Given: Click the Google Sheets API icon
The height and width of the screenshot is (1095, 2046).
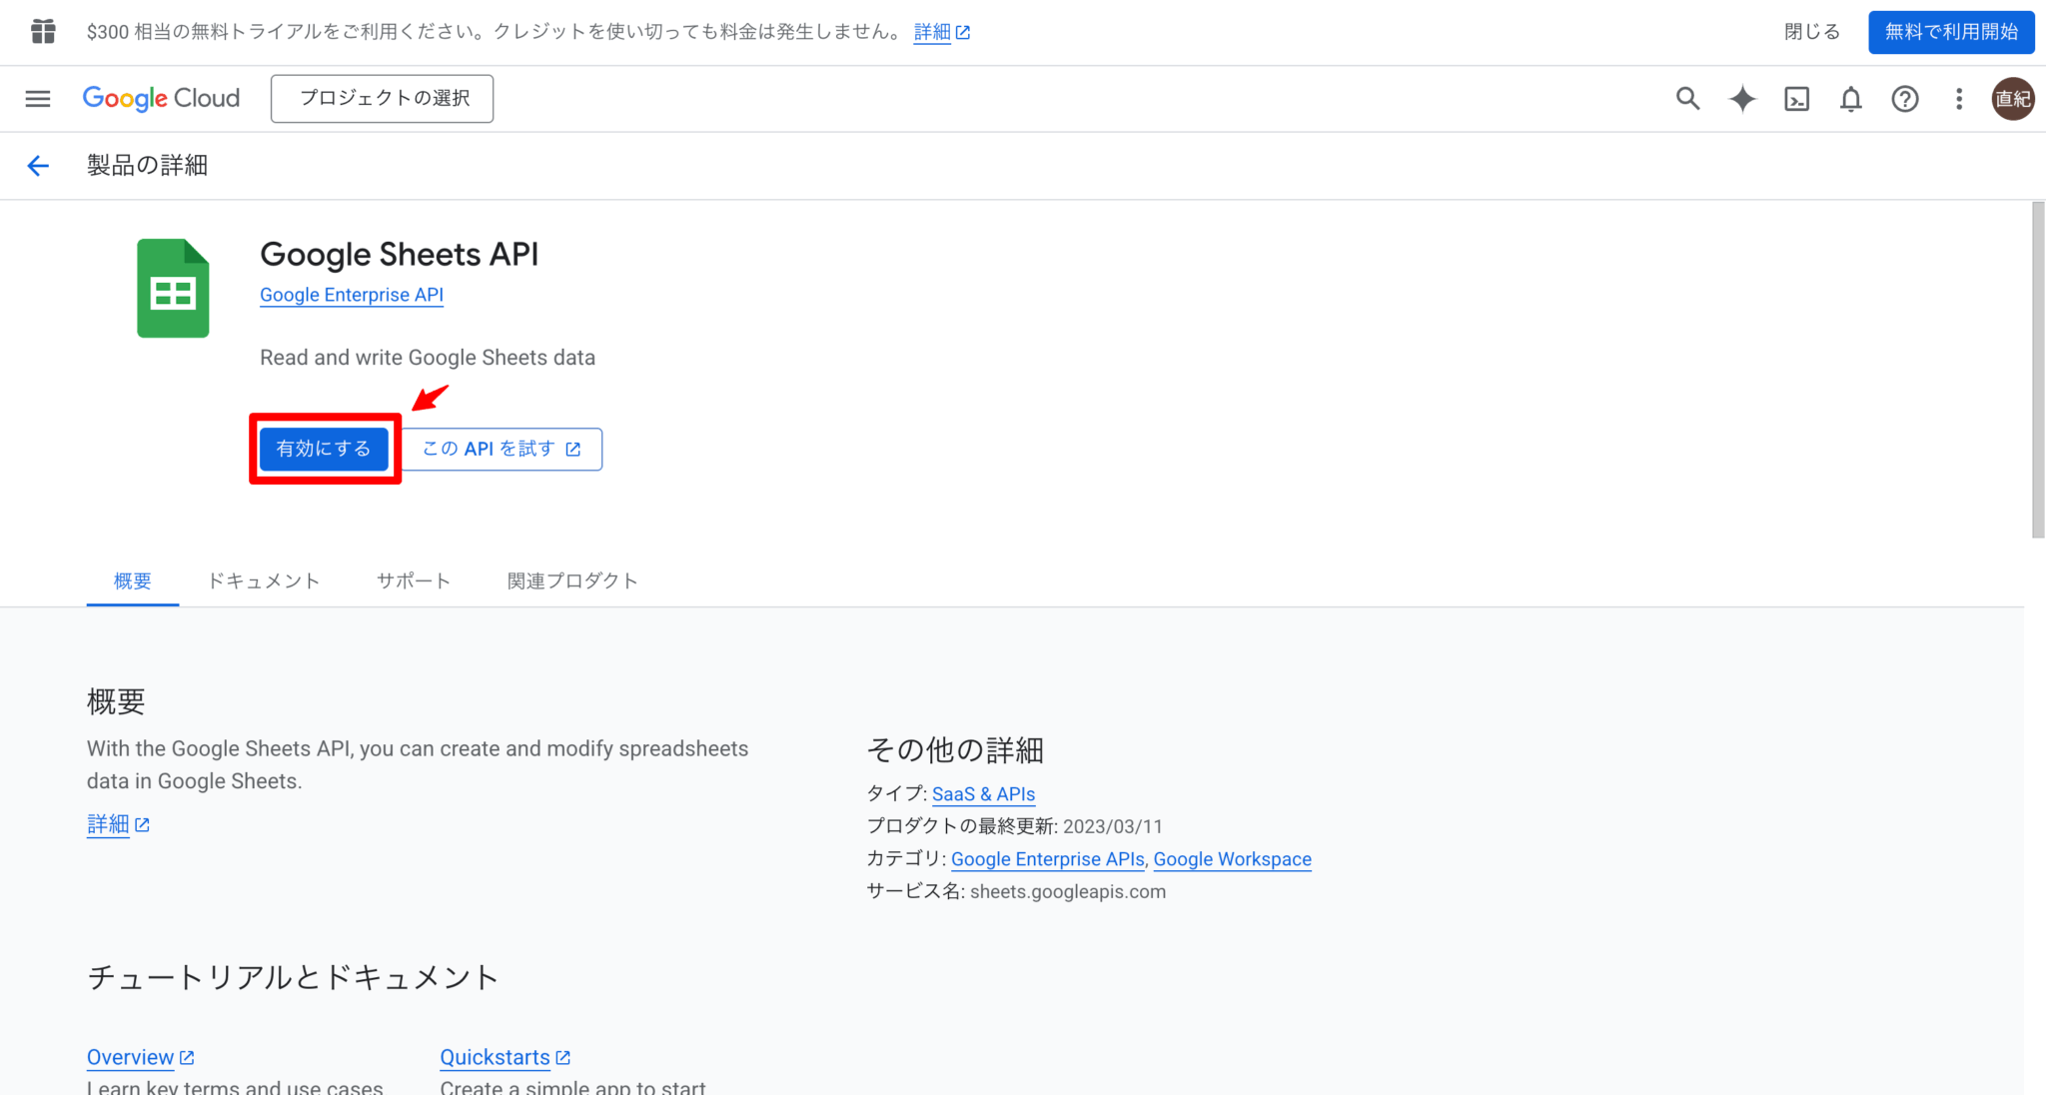Looking at the screenshot, I should (172, 288).
